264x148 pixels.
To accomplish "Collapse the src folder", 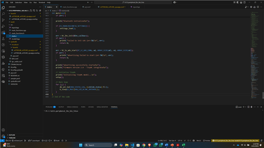I will pos(12,25).
